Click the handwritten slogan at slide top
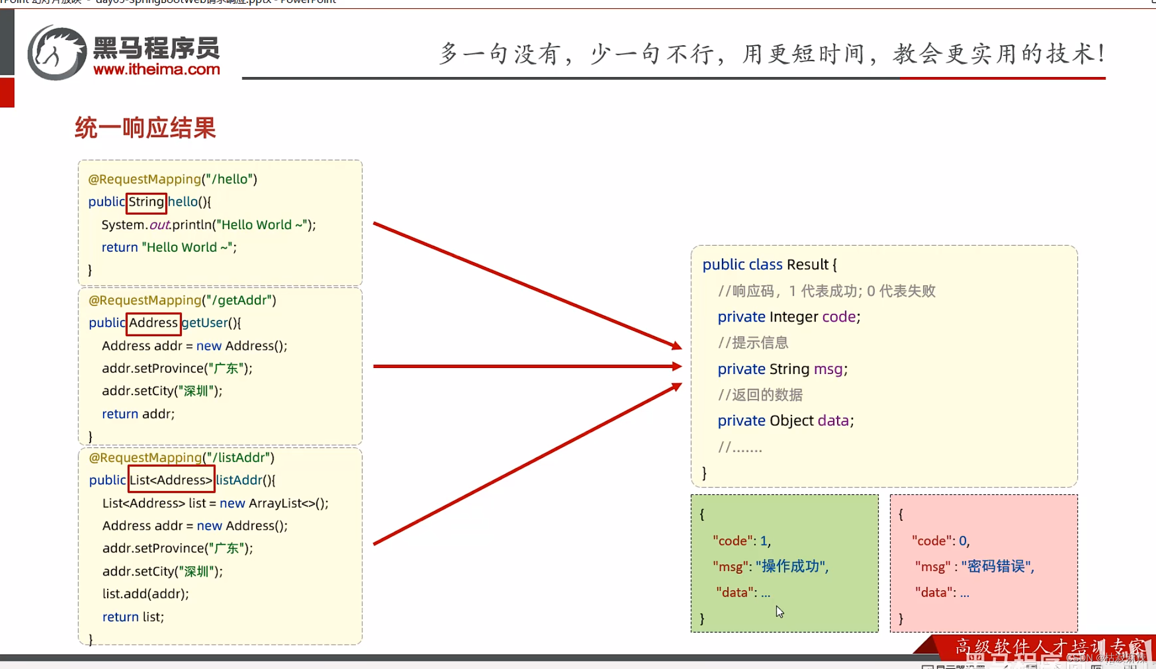 (x=772, y=53)
